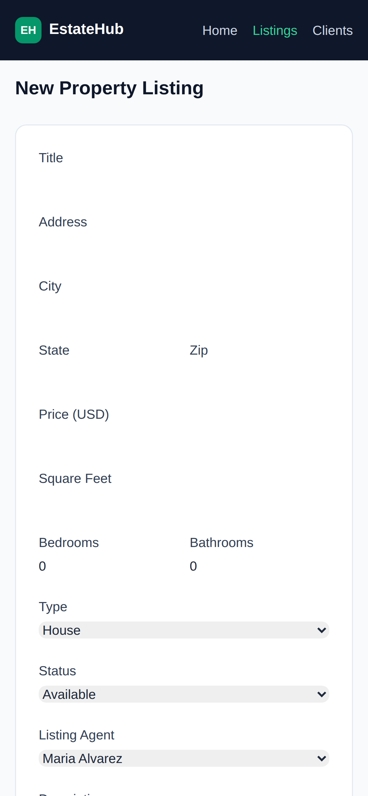This screenshot has width=368, height=796.
Task: Focus the Bathrooms number field
Action: pos(259,566)
